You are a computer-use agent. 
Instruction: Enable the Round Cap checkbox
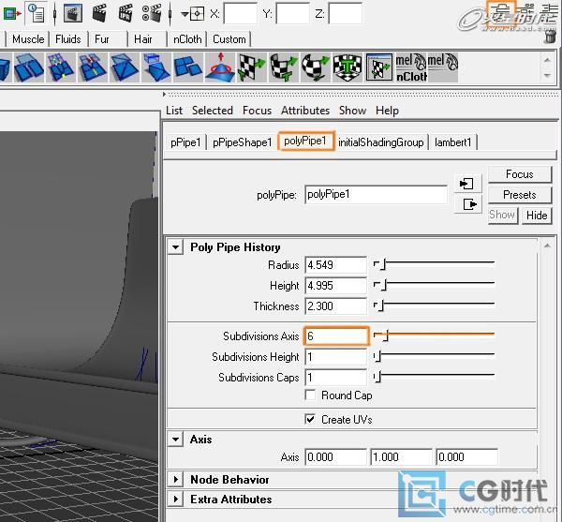310,395
